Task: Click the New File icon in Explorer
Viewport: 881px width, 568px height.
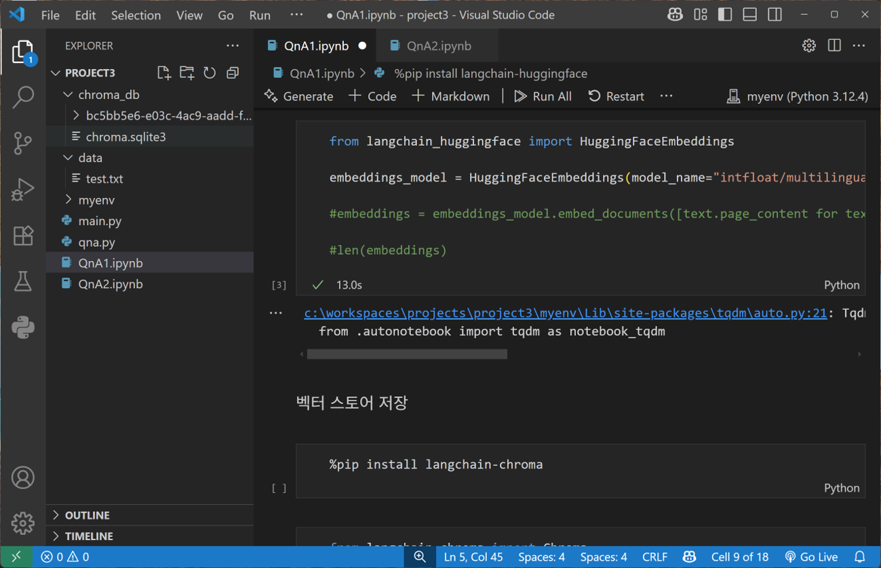Action: [163, 73]
